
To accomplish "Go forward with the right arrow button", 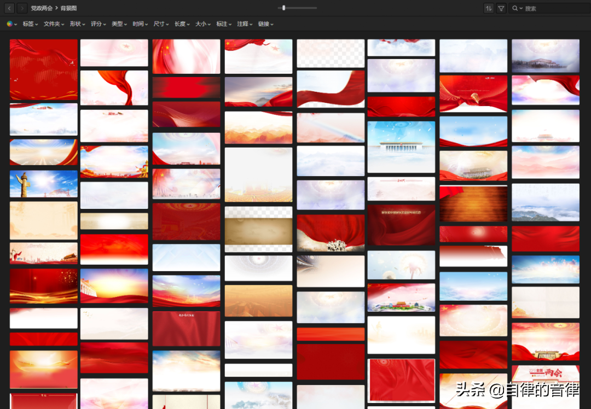I will point(22,8).
